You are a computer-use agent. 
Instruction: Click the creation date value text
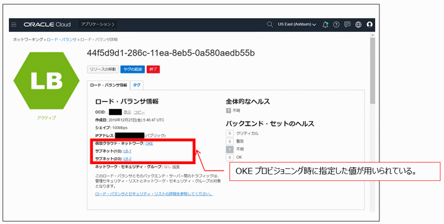136,120
